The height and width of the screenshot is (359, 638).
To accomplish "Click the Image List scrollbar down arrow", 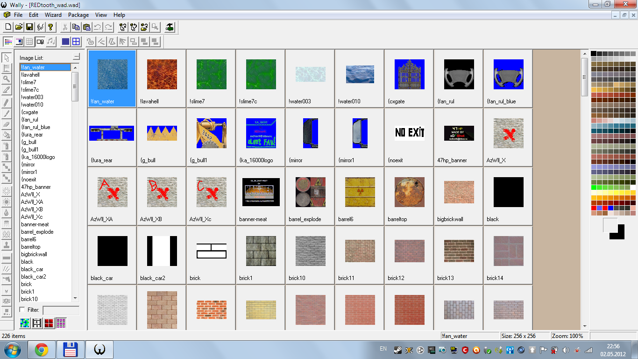I will (75, 298).
